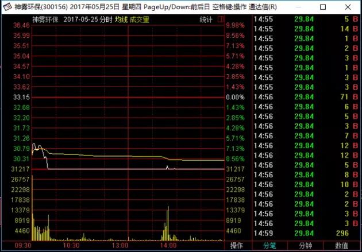Click the 35.04 price label
362x252 pixels.
point(21,56)
